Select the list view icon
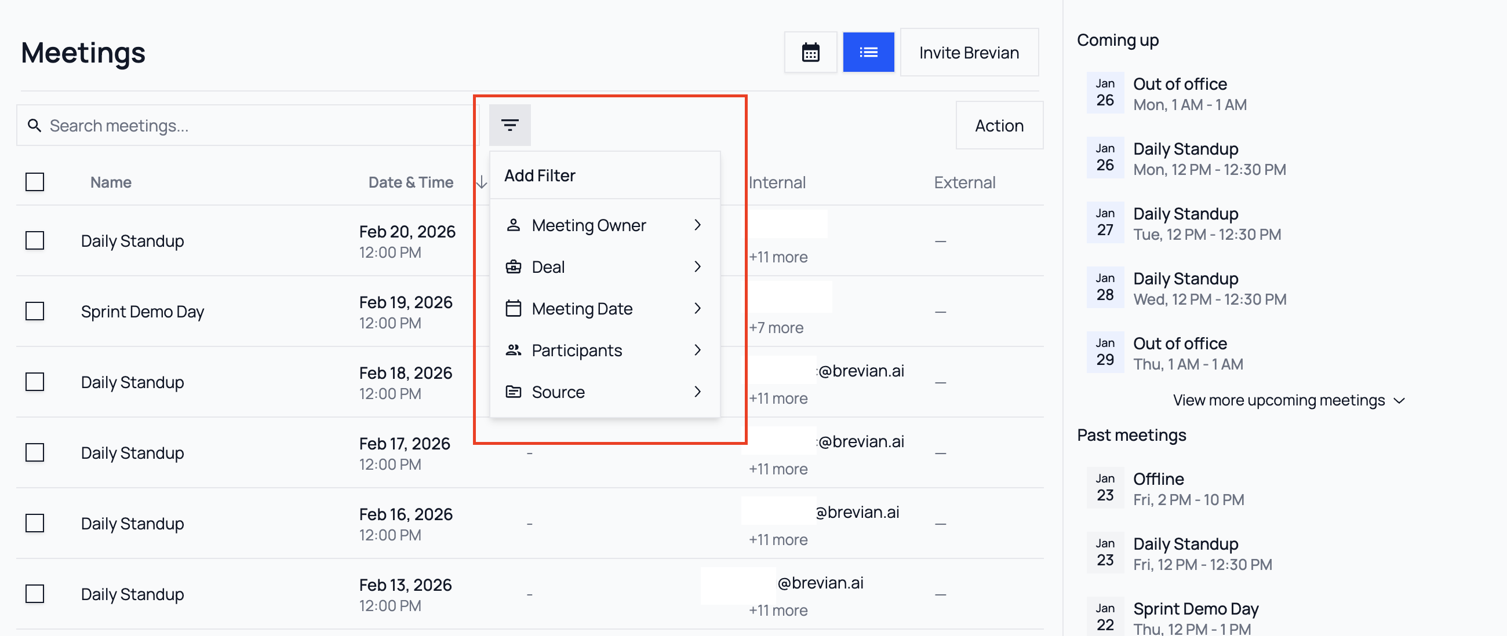 coord(868,52)
